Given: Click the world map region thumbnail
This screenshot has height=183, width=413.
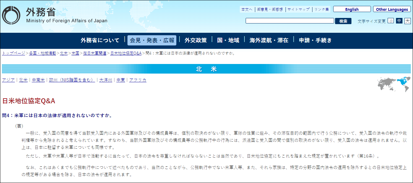Looking at the screenshot, I should point(394,84).
